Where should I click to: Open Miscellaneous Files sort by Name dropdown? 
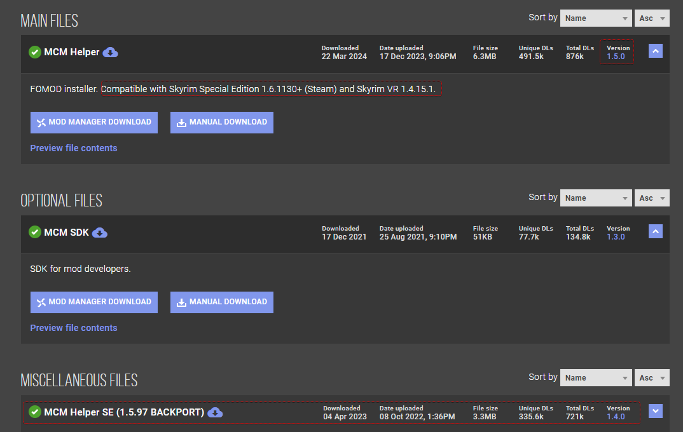pyautogui.click(x=596, y=377)
